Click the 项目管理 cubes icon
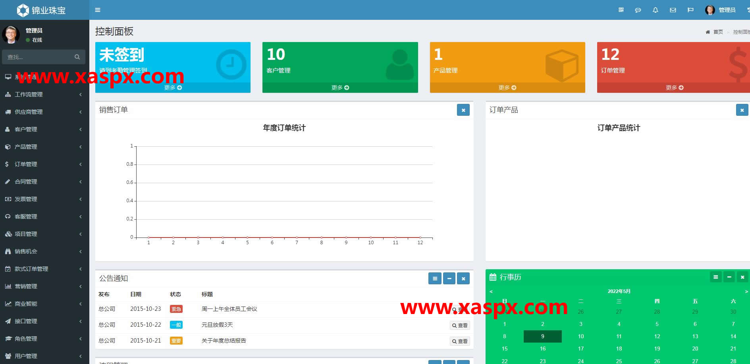750x364 pixels. click(x=8, y=234)
